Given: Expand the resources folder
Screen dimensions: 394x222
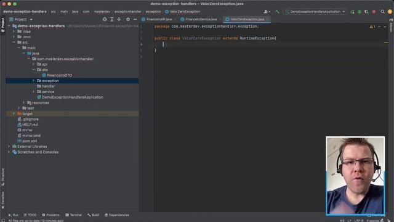Looking at the screenshot, I should tap(23, 103).
